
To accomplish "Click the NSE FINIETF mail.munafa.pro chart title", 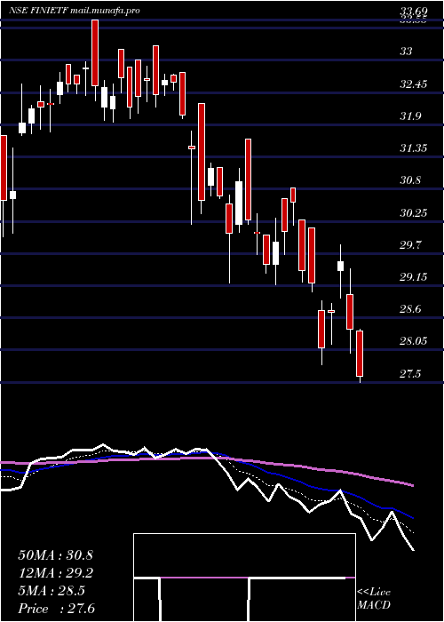I will point(75,11).
